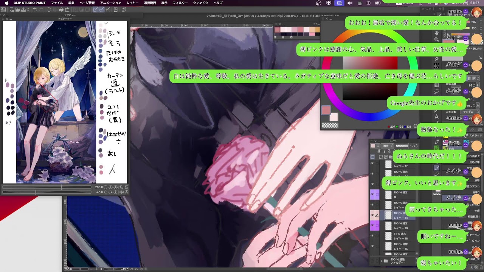Click the Undo arrow icon
484x272 pixels.
coord(35,9)
